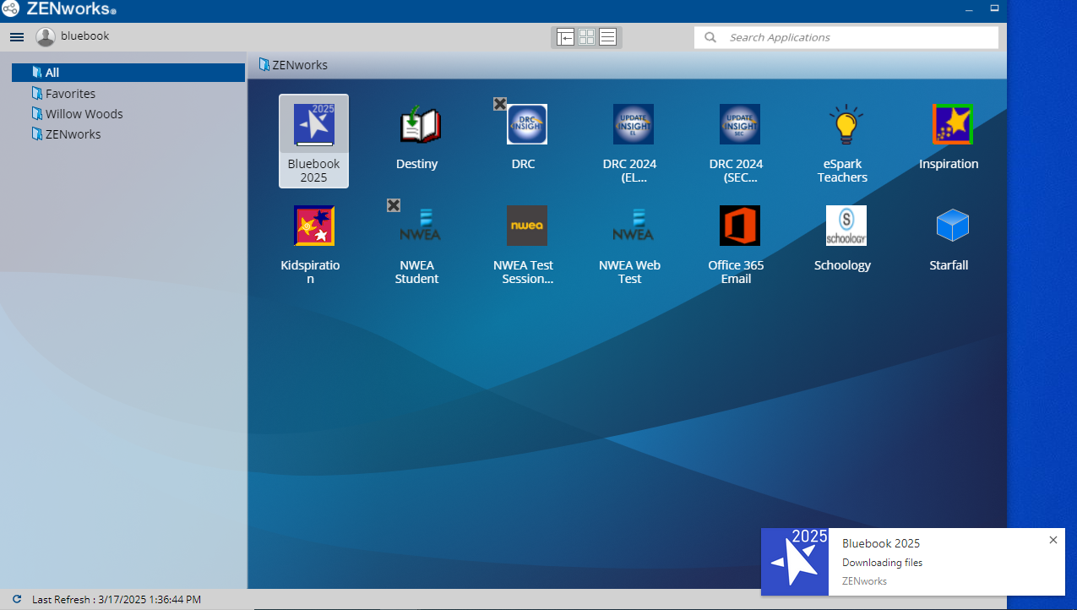Open the Schoology app icon
Screen dimensions: 1077x610
pos(846,226)
